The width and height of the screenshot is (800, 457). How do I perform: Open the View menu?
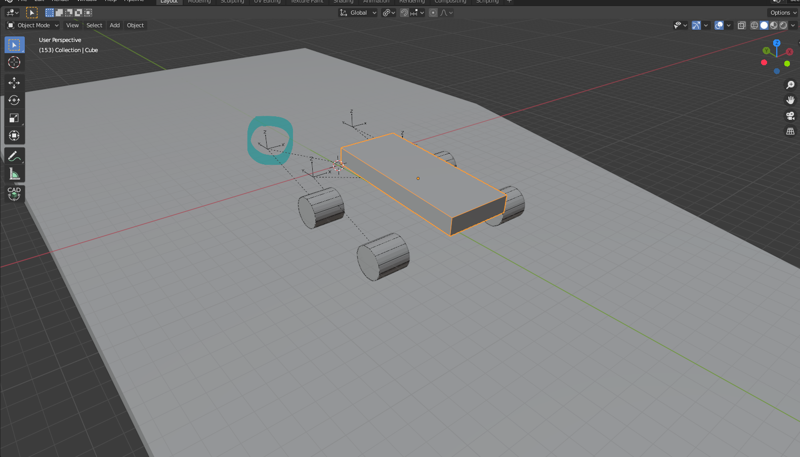tap(72, 25)
